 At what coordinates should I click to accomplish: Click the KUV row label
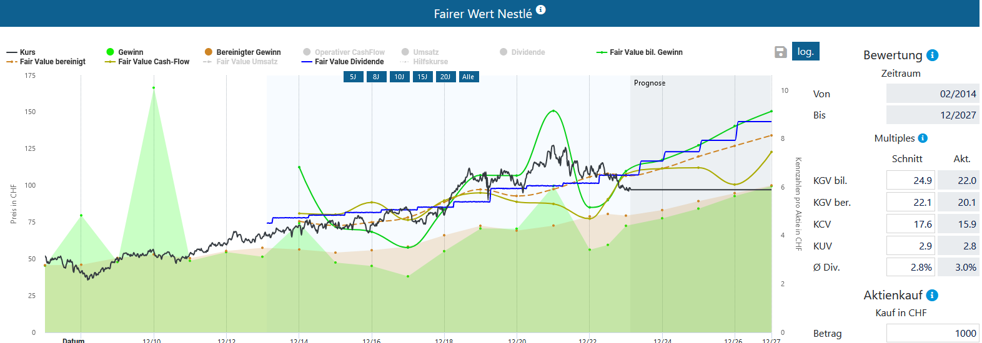823,246
